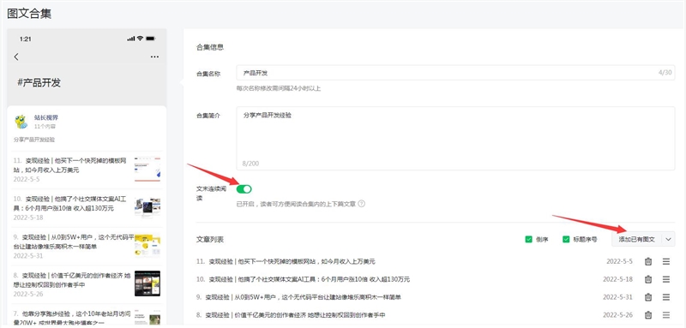Click the 文章列表 section heading
This screenshot has width=686, height=328.
coord(210,239)
